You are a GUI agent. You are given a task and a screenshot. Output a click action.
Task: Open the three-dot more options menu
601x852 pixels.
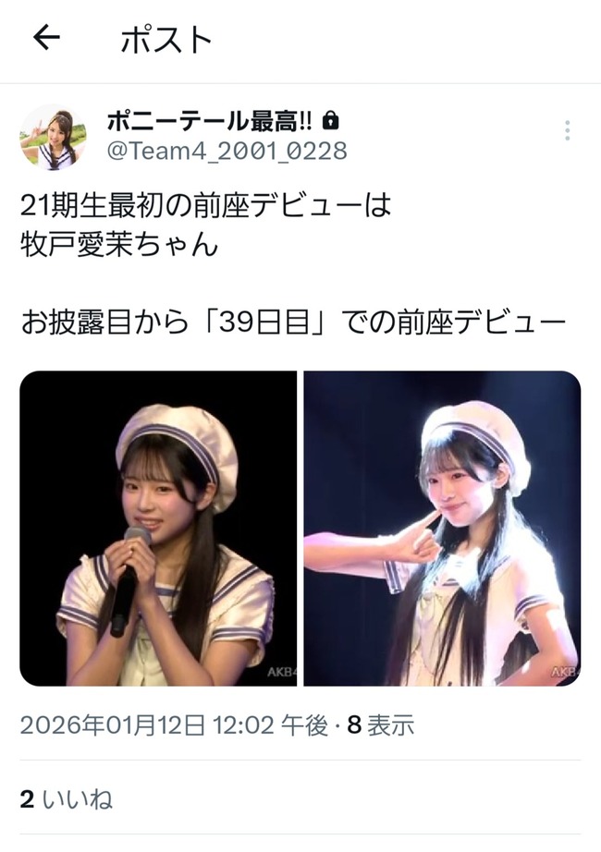tap(568, 130)
